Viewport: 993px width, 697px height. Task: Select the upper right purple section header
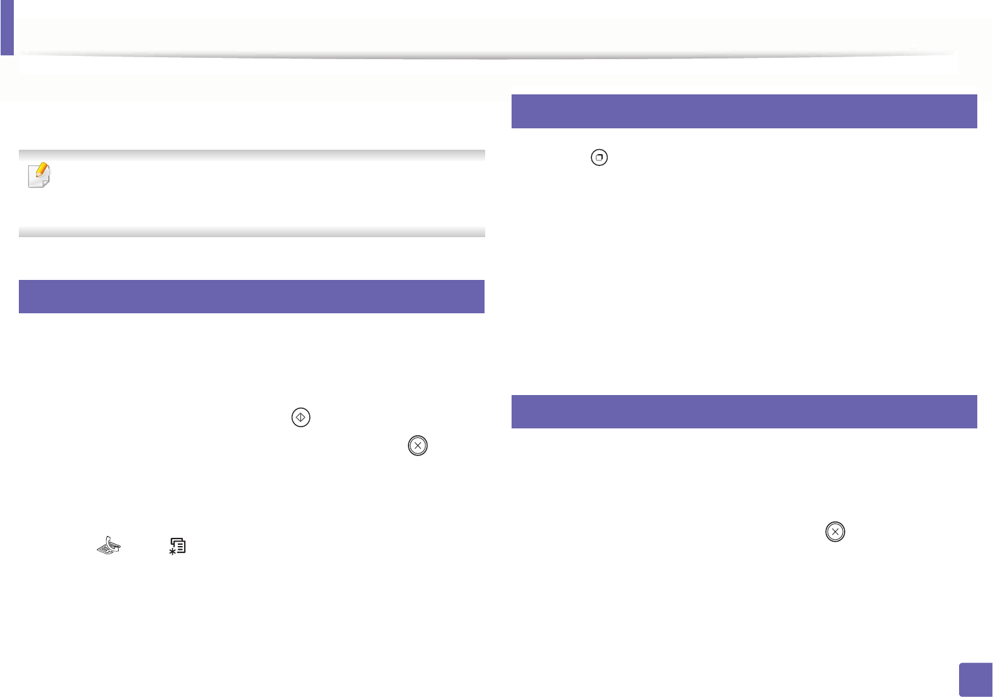[x=744, y=111]
